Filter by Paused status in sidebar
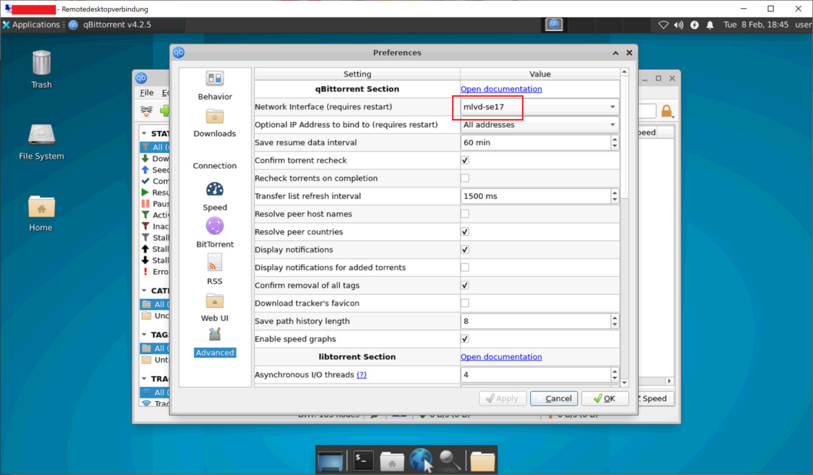Screen dimensions: 813x475 [155, 204]
